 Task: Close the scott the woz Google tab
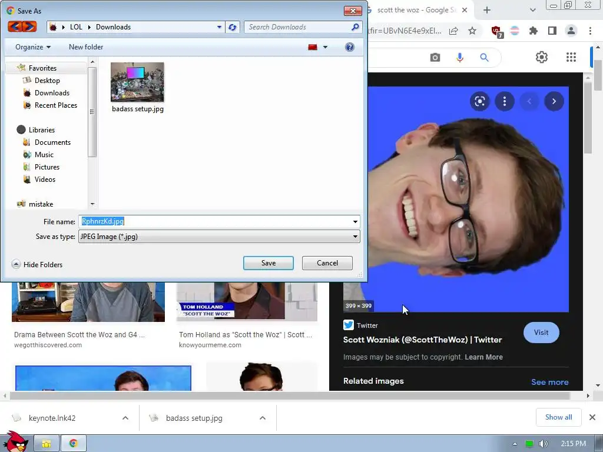(x=465, y=11)
